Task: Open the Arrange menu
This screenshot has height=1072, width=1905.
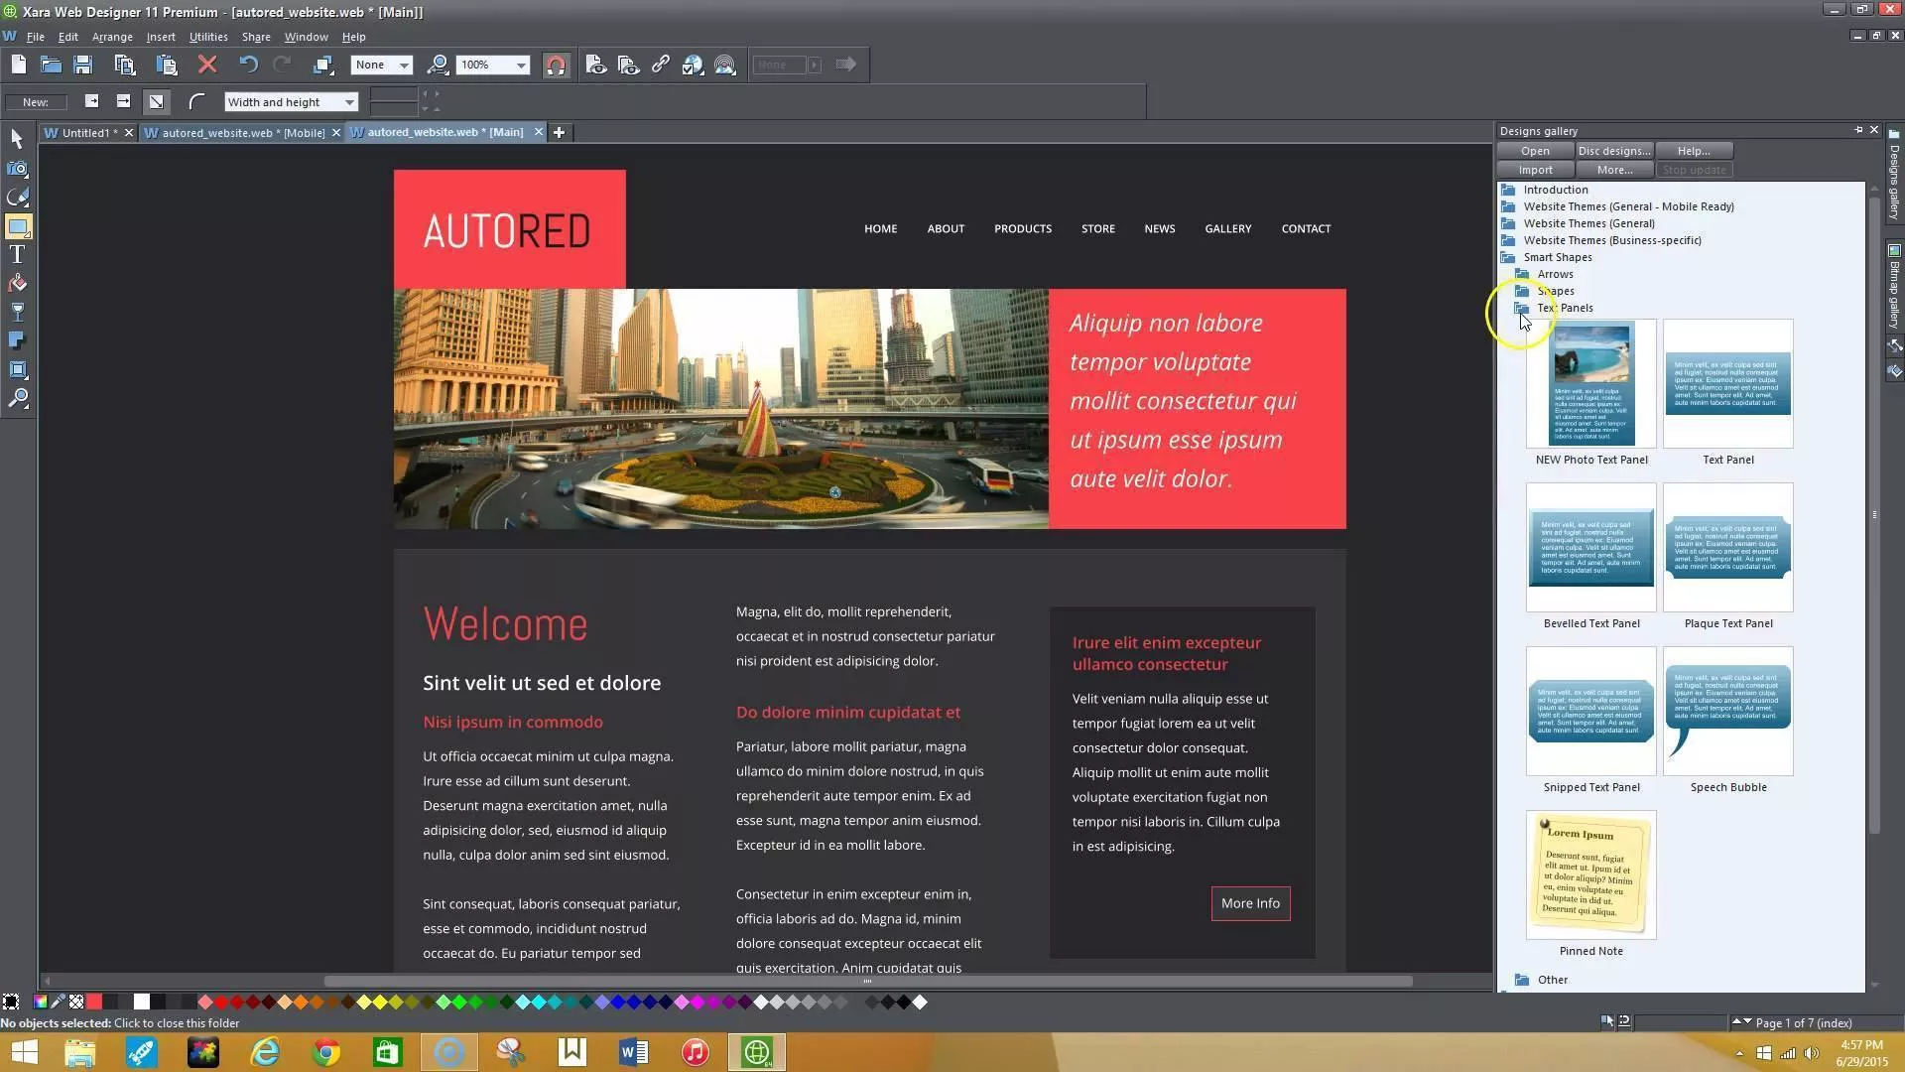Action: (x=112, y=37)
